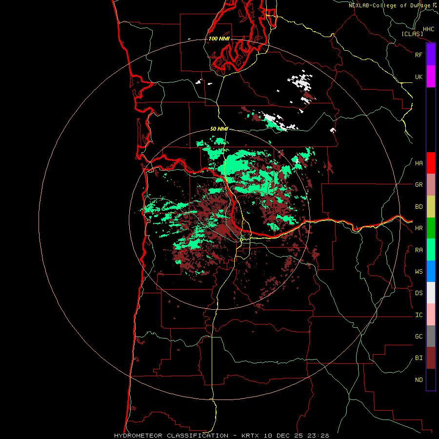The width and height of the screenshot is (439, 439).
Task: Click the 50 NMI range ring label
Action: click(x=219, y=129)
